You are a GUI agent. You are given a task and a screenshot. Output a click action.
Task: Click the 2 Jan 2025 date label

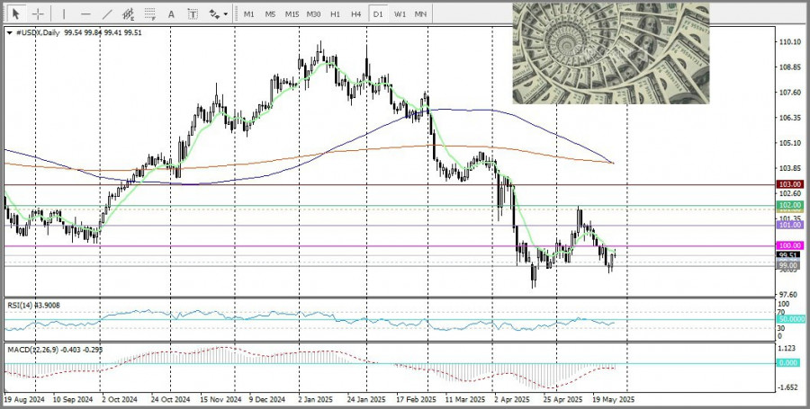pyautogui.click(x=317, y=400)
